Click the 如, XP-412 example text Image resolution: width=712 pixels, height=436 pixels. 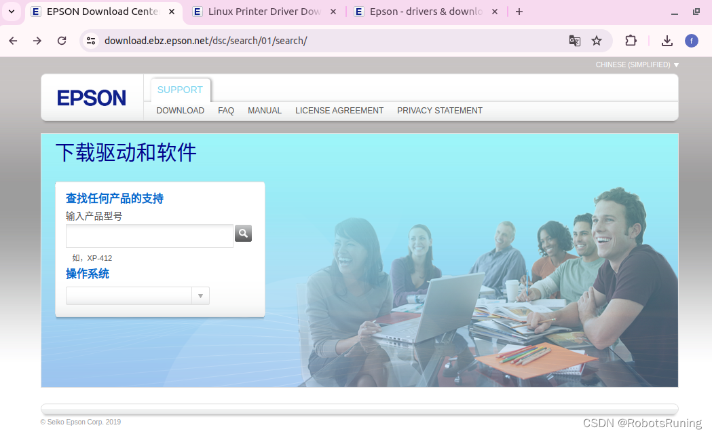click(92, 258)
